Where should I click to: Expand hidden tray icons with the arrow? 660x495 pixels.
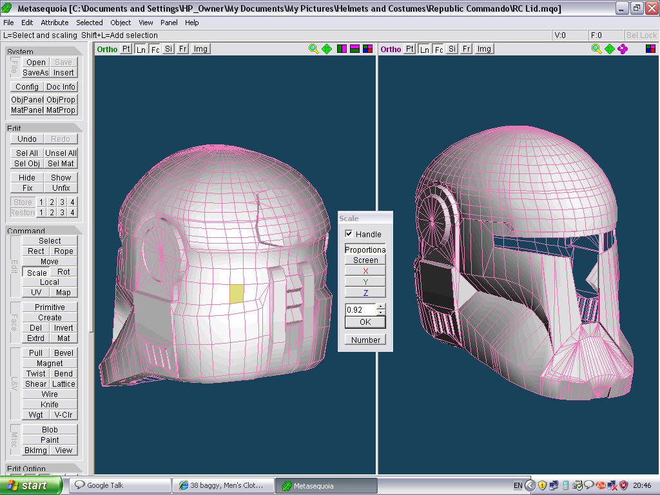coord(530,485)
